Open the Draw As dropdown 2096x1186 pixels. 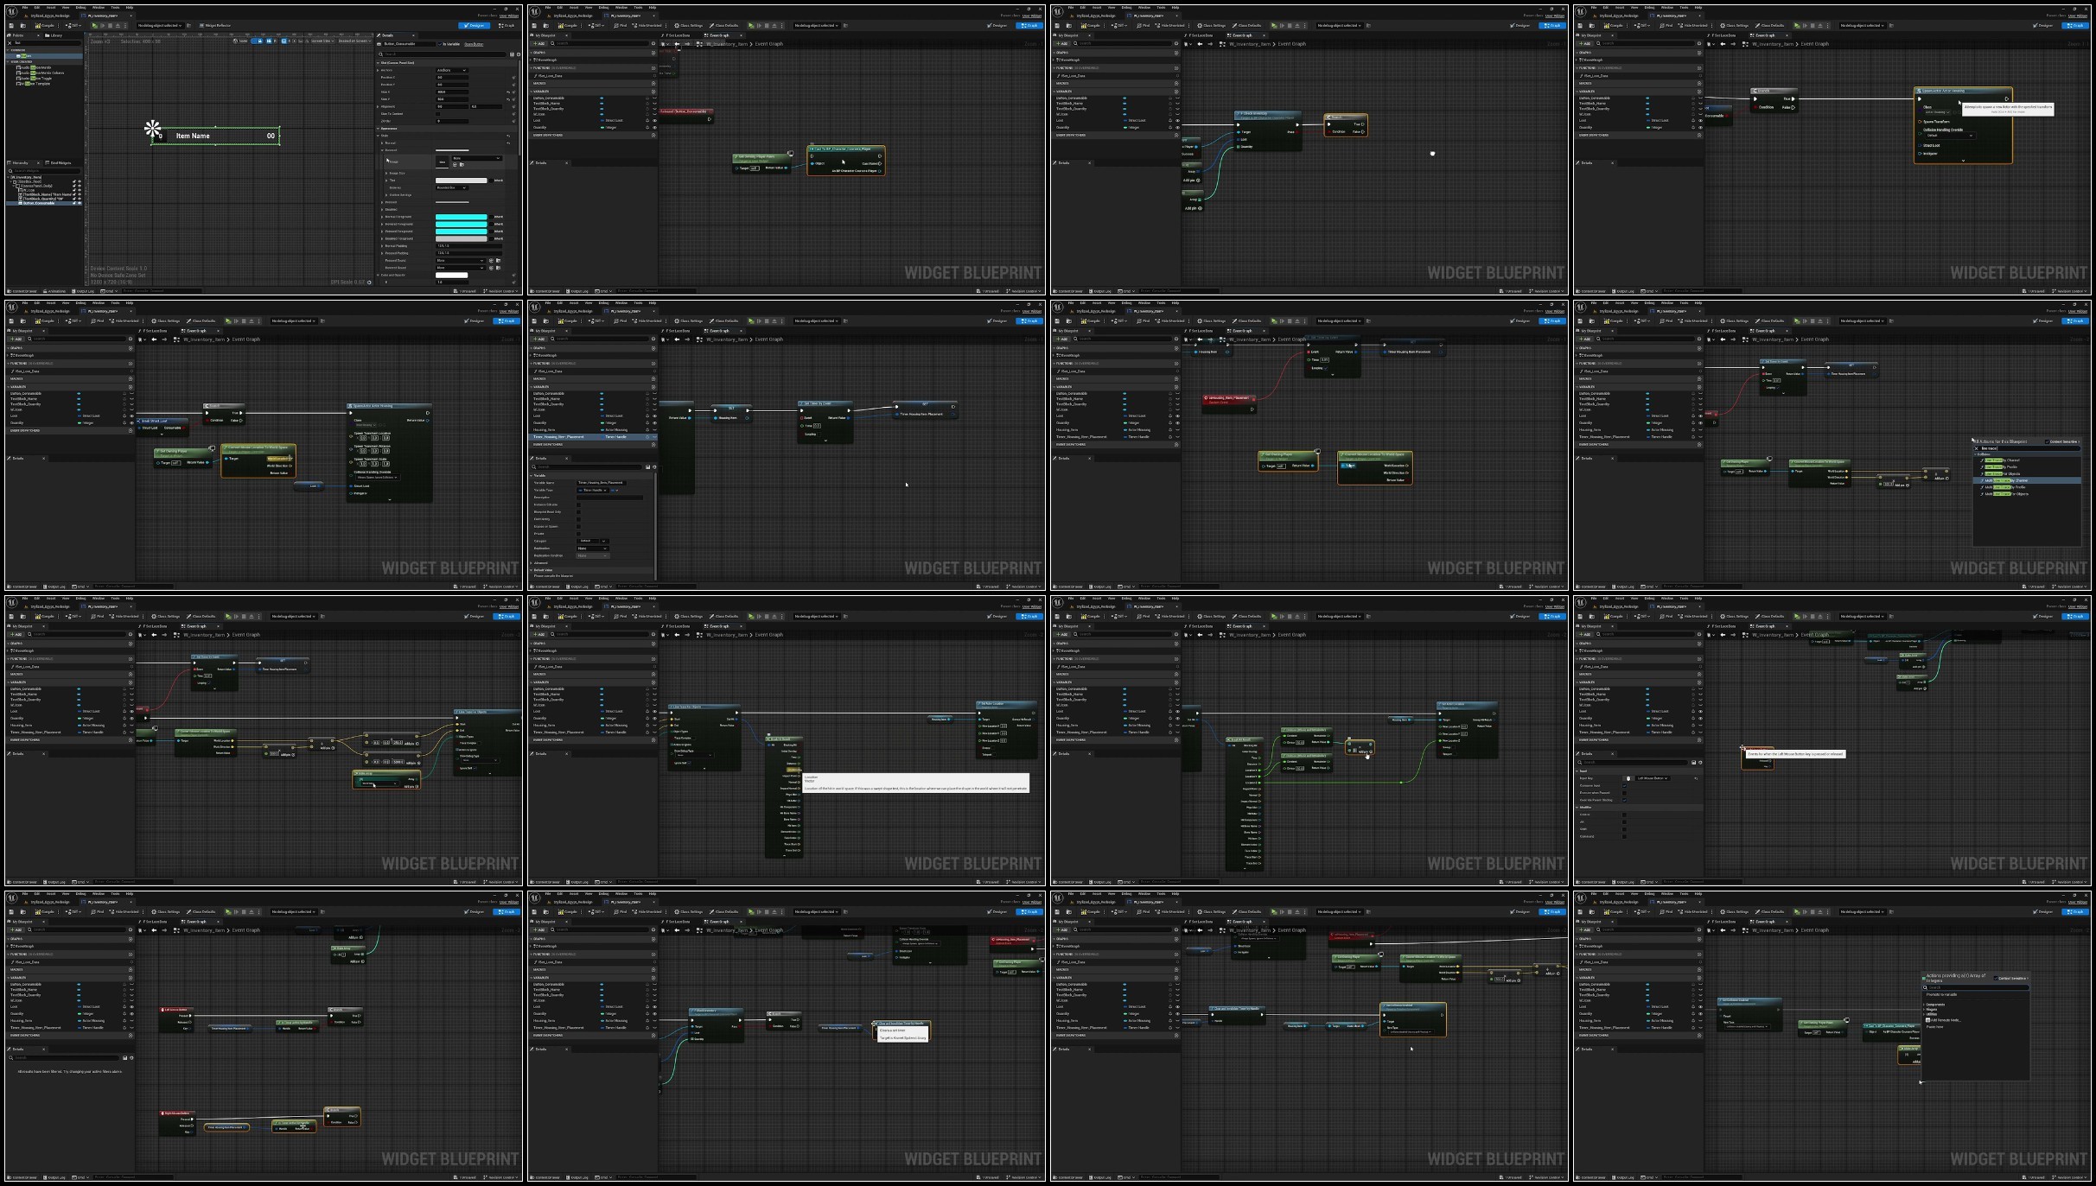(451, 187)
